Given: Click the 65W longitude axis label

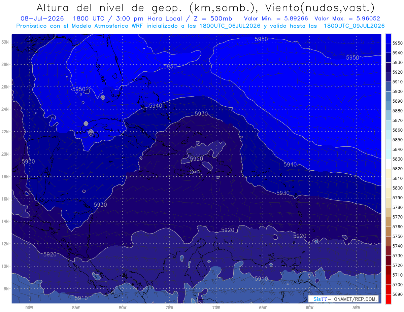Looking at the screenshot, I should (263, 308).
